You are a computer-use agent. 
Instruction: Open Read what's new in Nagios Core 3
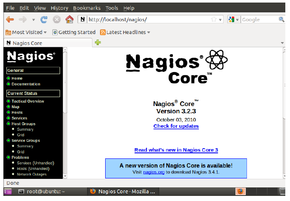tap(176, 150)
